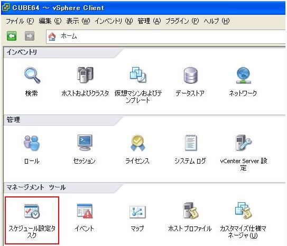Open 仮想マシンおよびテンプレート icon

(x=138, y=75)
